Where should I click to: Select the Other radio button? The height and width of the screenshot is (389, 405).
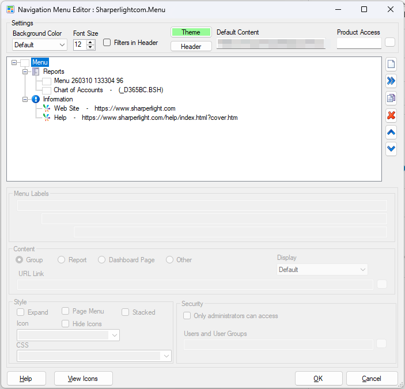tap(169, 259)
